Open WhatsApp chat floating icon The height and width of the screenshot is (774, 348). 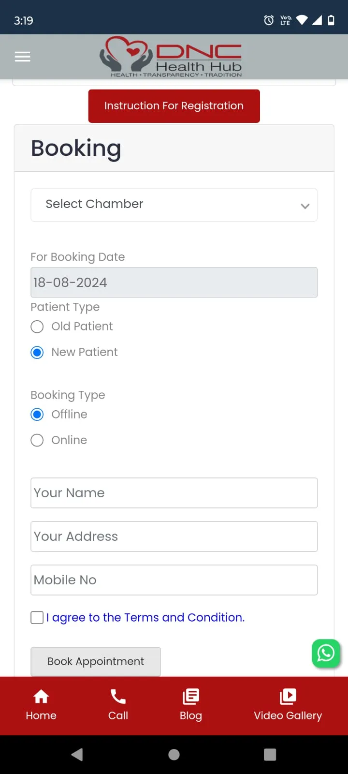point(326,653)
